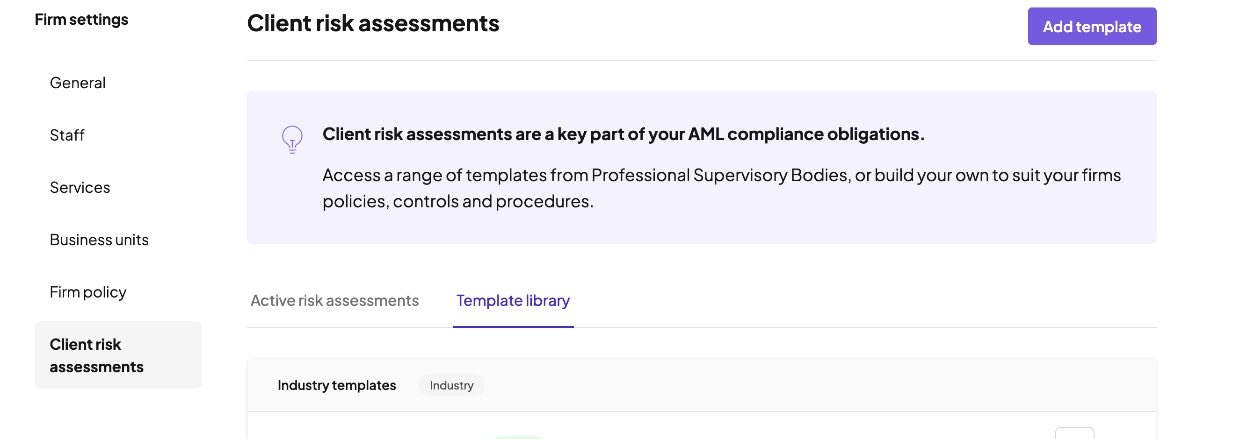Click the Industry tag badge
The width and height of the screenshot is (1247, 439).
point(451,385)
